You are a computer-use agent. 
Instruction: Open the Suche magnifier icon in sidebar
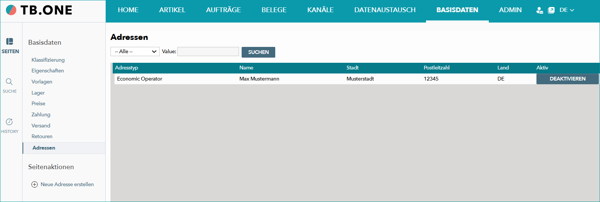[x=9, y=82]
